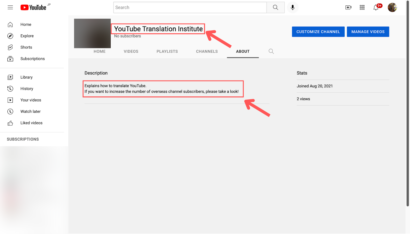The width and height of the screenshot is (410, 234).
Task: Click the MANAGE VIDEOS button
Action: coord(368,32)
